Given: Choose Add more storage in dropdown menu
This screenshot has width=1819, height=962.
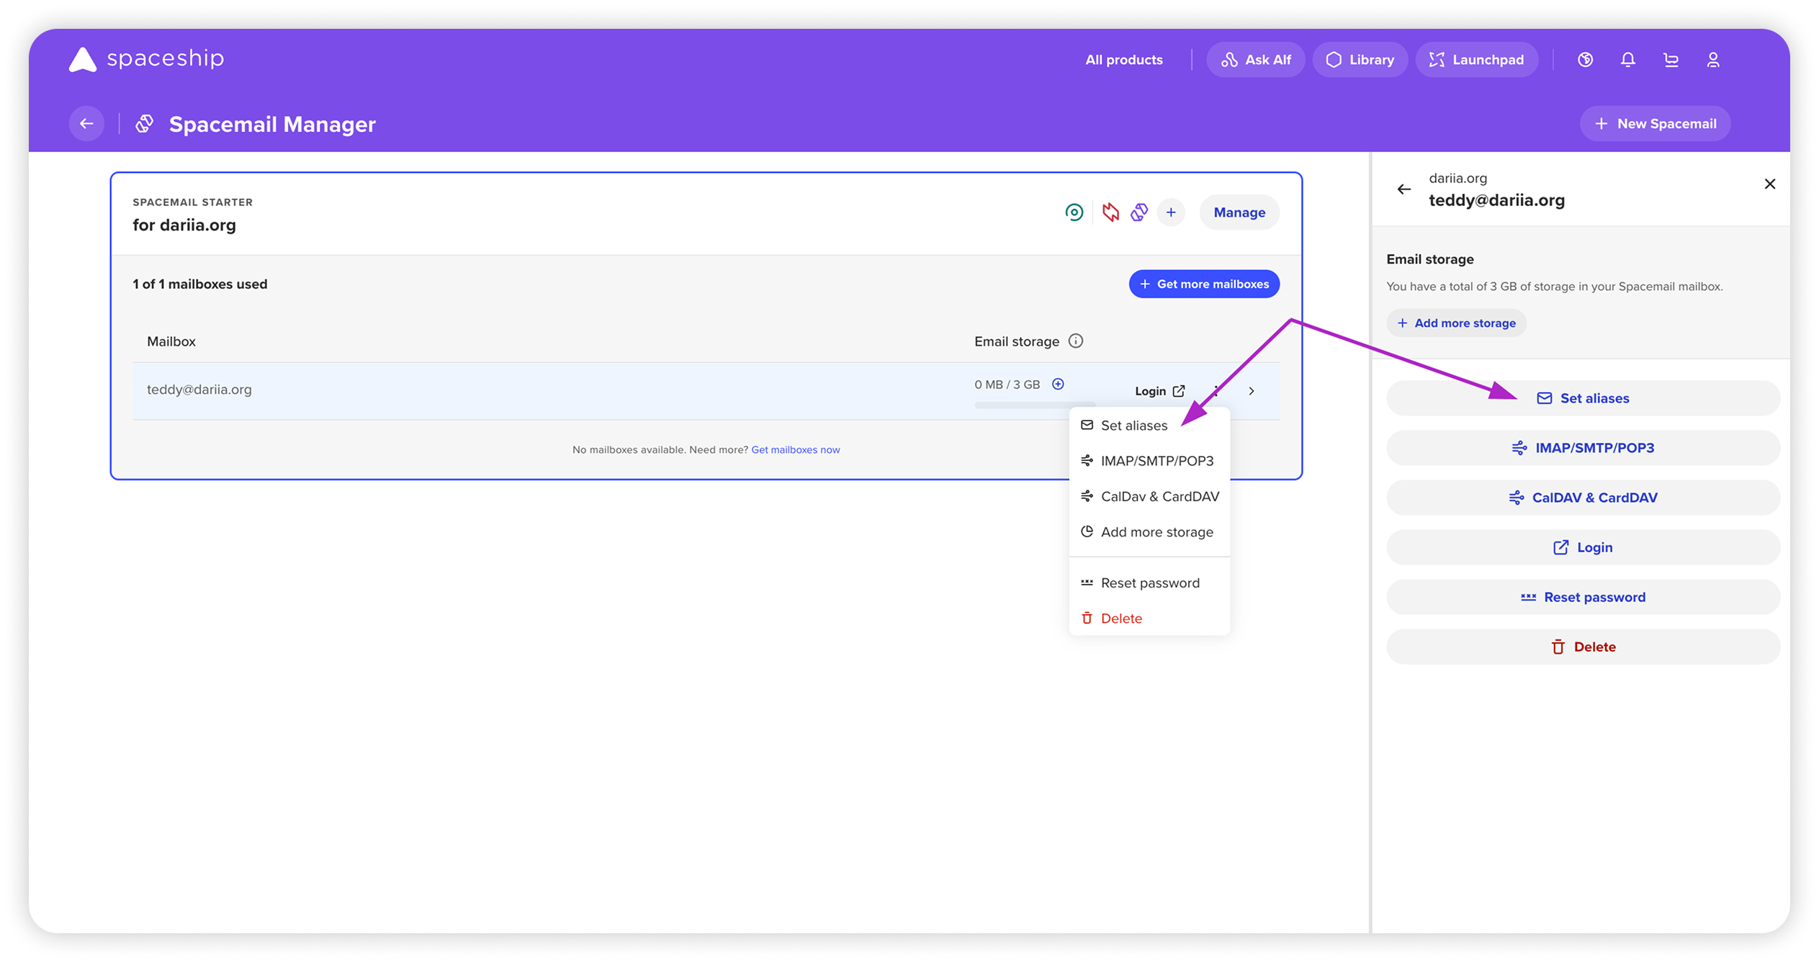Looking at the screenshot, I should coord(1149,532).
